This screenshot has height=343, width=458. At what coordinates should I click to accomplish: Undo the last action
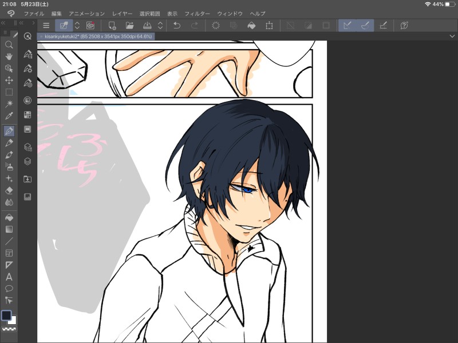coord(177,26)
